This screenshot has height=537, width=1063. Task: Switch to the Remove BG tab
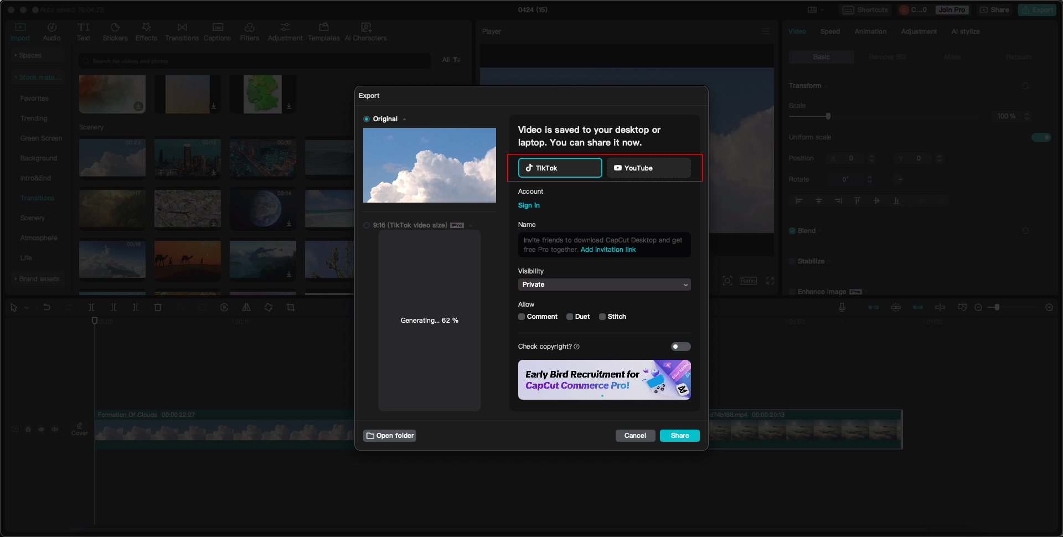point(887,57)
